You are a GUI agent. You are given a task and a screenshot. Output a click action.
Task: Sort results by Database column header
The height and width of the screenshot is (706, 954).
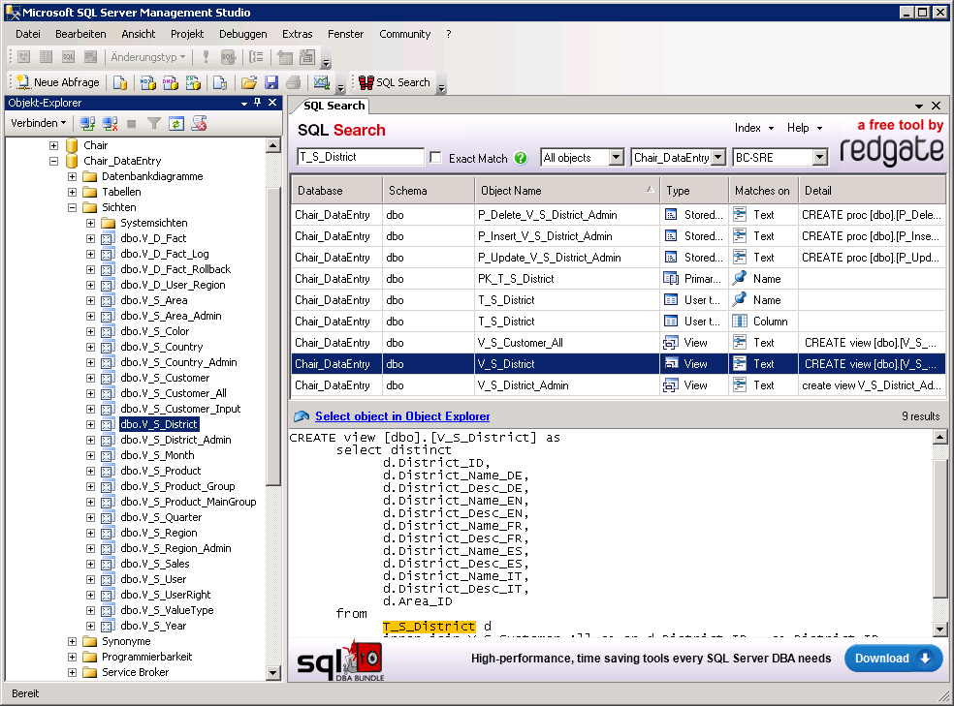tap(337, 191)
